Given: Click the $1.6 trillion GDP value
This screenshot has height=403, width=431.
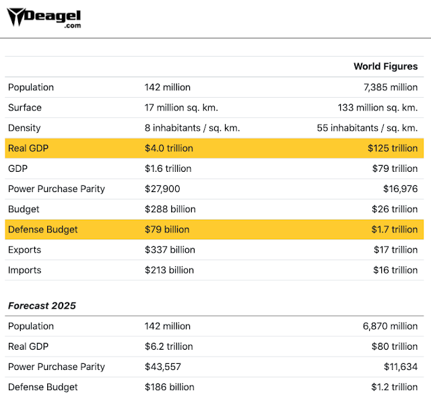Looking at the screenshot, I should pyautogui.click(x=168, y=168).
